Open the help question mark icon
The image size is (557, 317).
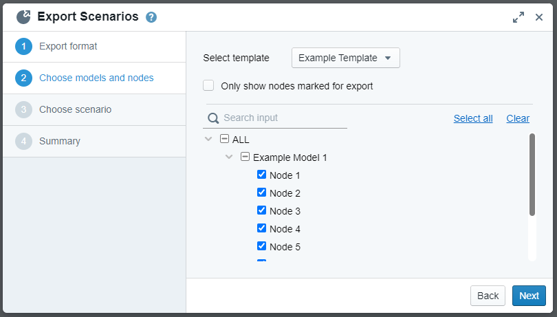[x=151, y=17]
